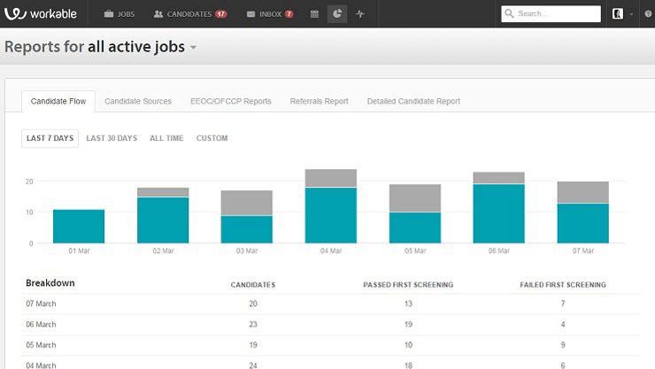Image resolution: width=655 pixels, height=369 pixels.
Task: Click the 01 Mar axis label
Action: (79, 250)
